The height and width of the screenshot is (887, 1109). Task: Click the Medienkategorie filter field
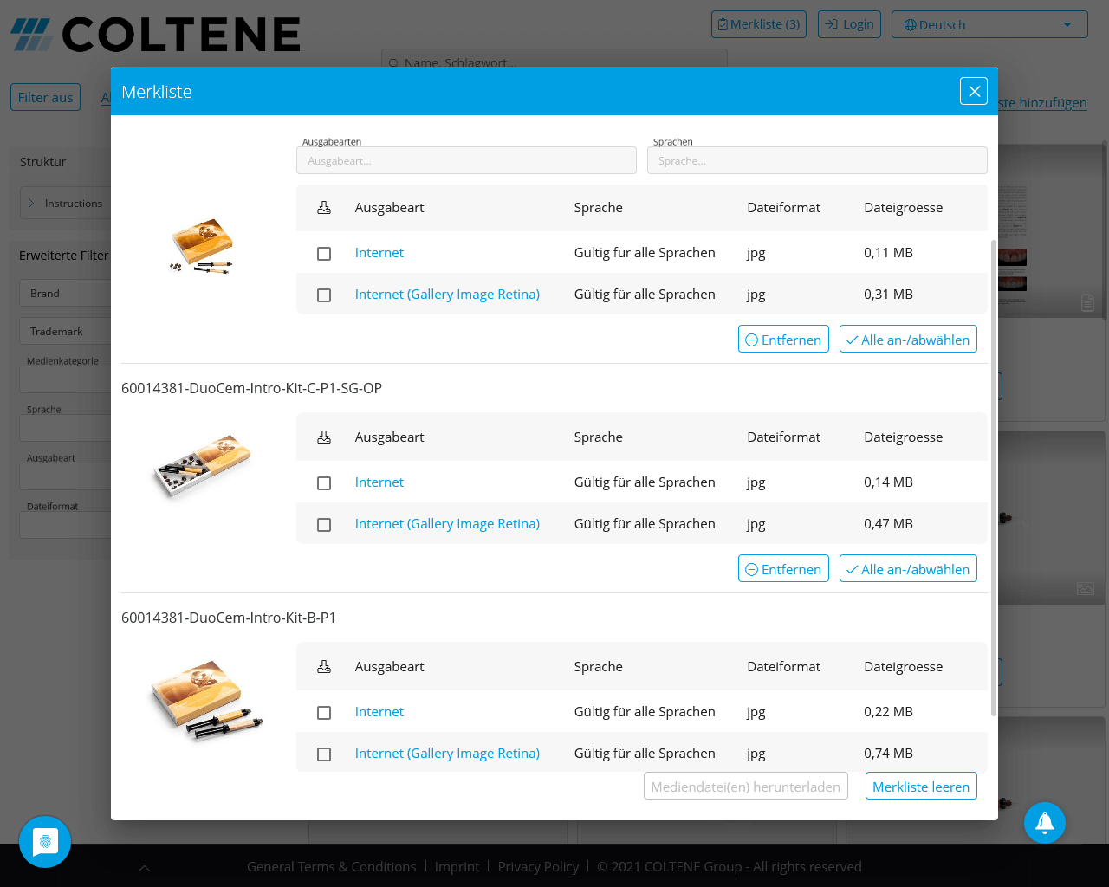click(x=65, y=379)
